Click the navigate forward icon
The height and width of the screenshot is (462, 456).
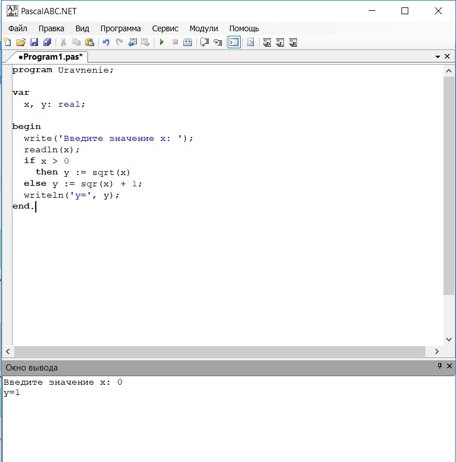coord(145,42)
